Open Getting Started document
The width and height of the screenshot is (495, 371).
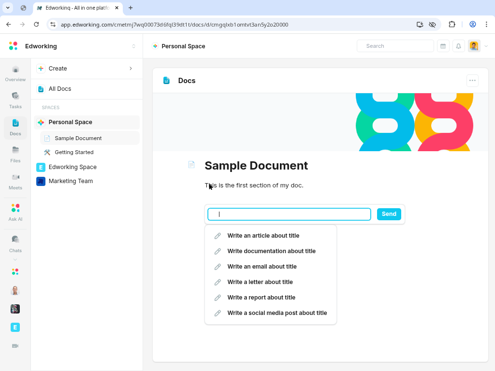click(x=74, y=152)
